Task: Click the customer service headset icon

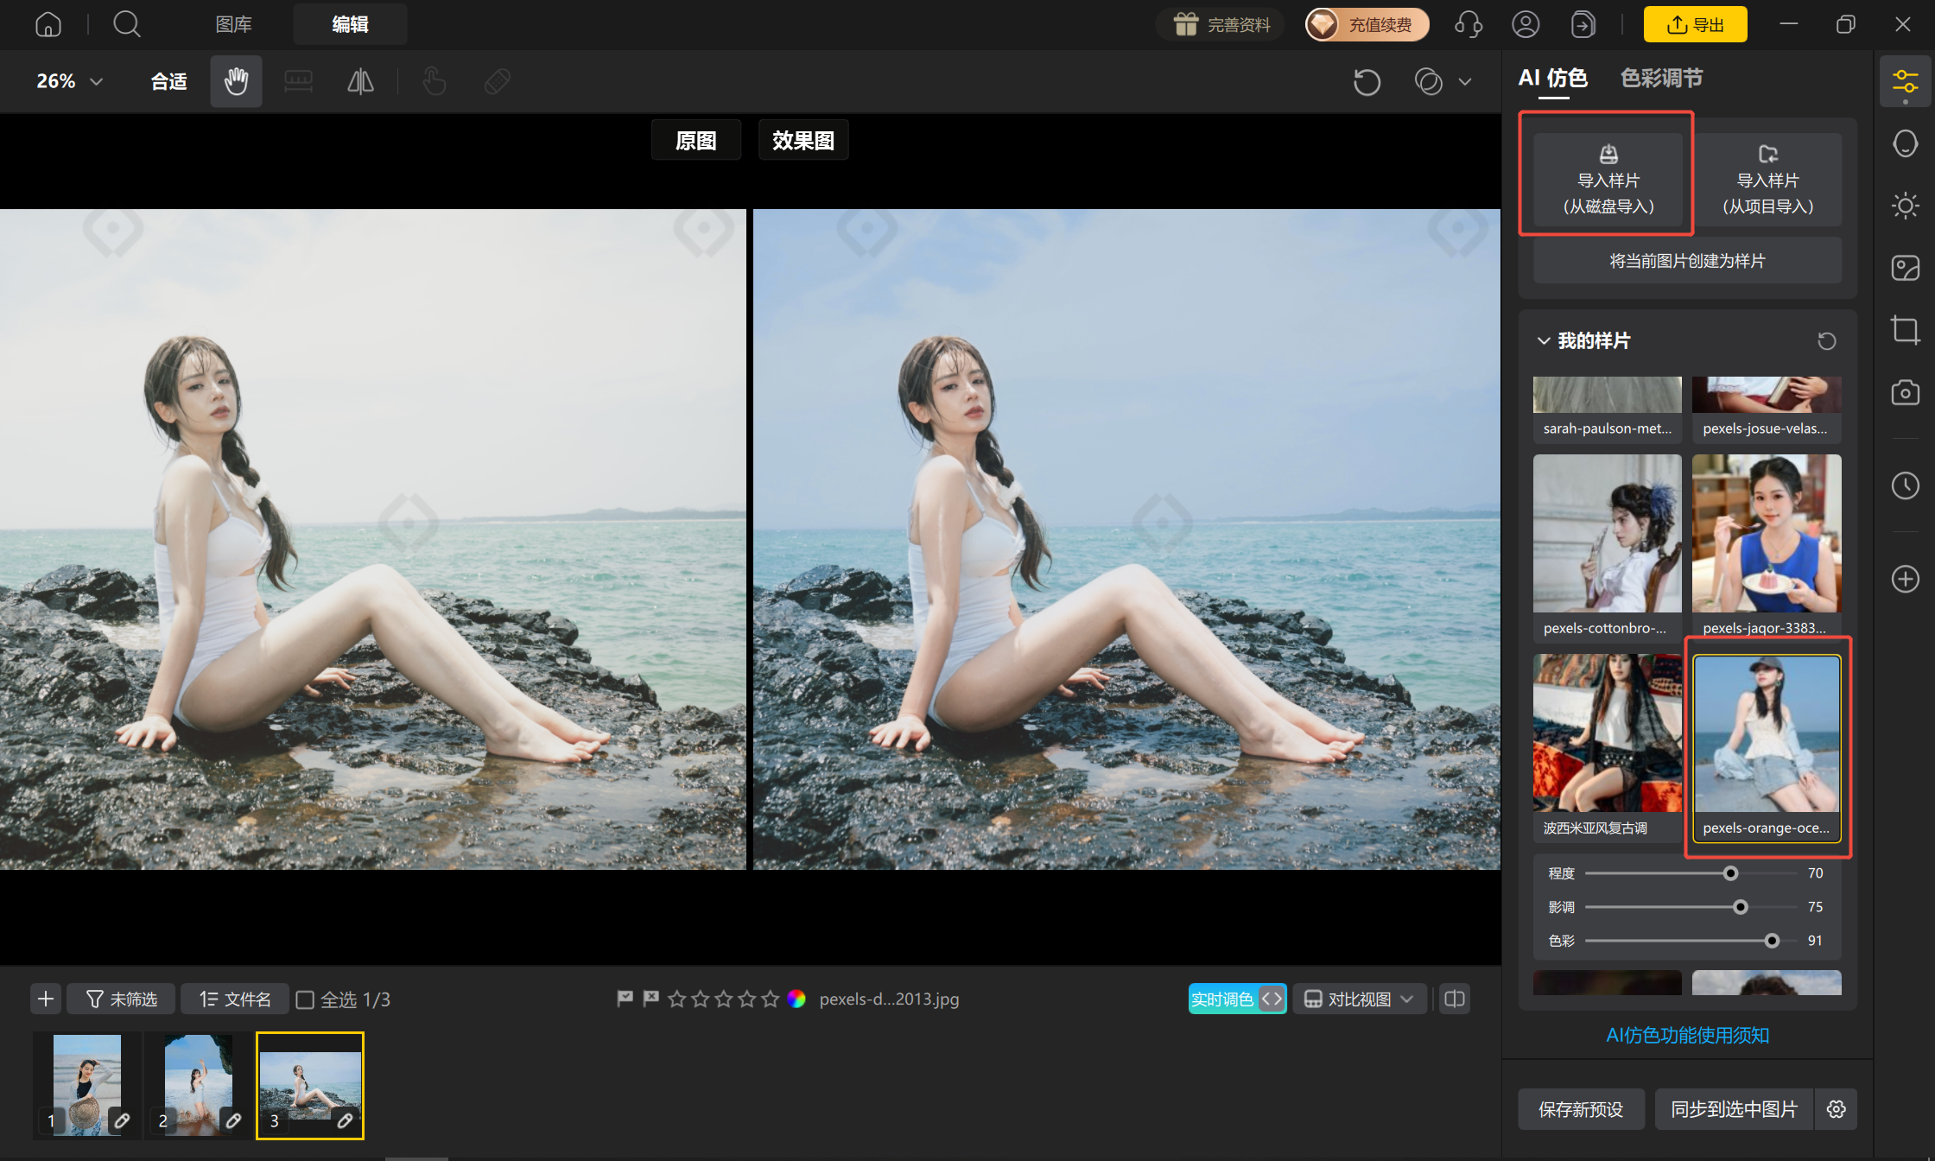Action: 1469,24
